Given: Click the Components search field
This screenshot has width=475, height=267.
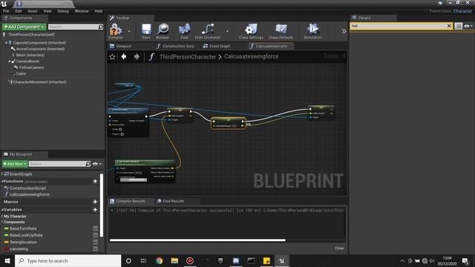Looking at the screenshot, I should pyautogui.click(x=76, y=27).
